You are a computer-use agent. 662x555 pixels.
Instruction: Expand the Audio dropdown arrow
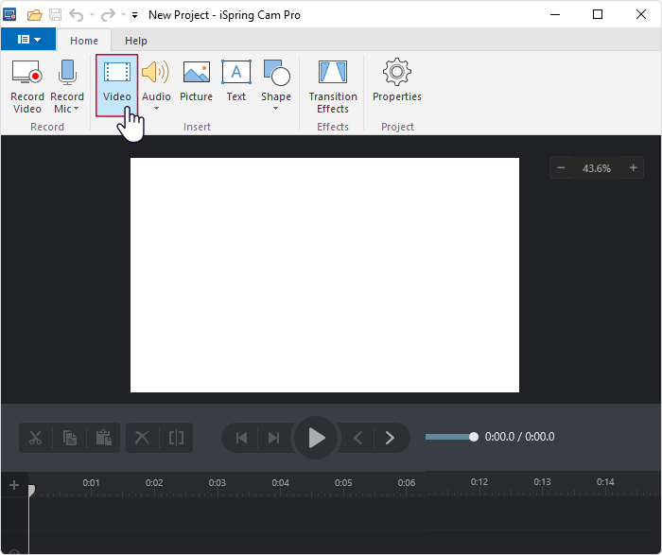pos(156,109)
